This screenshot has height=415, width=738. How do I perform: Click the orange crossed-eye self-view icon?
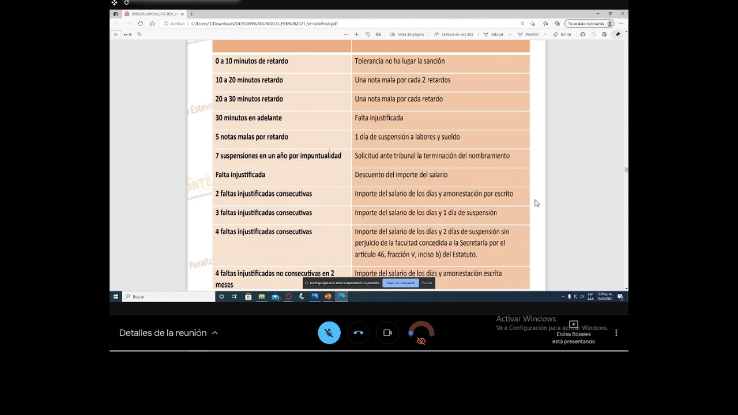(421, 341)
